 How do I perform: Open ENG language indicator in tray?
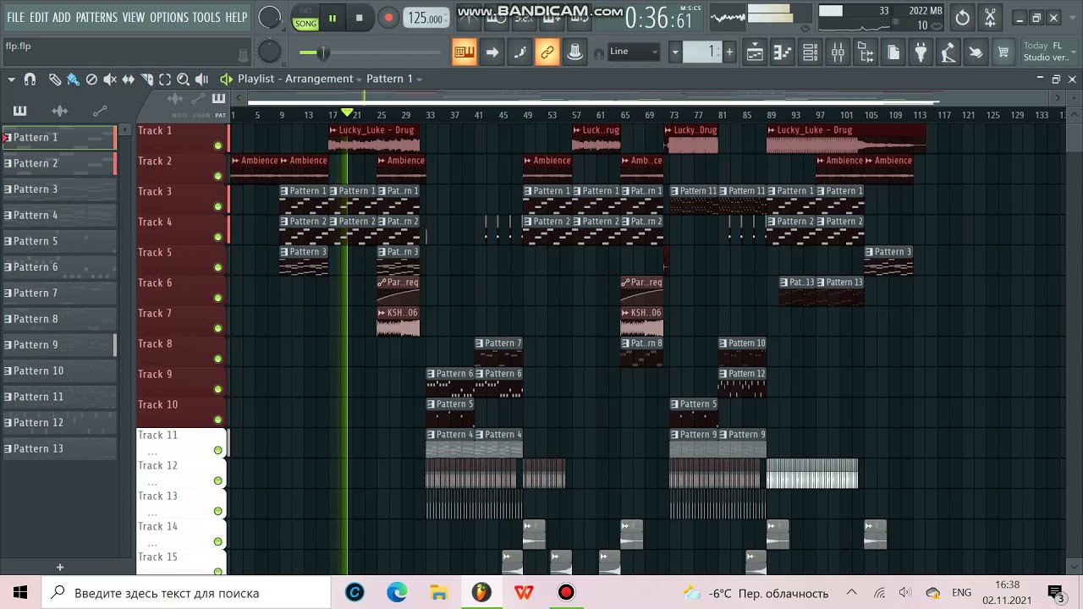click(961, 593)
